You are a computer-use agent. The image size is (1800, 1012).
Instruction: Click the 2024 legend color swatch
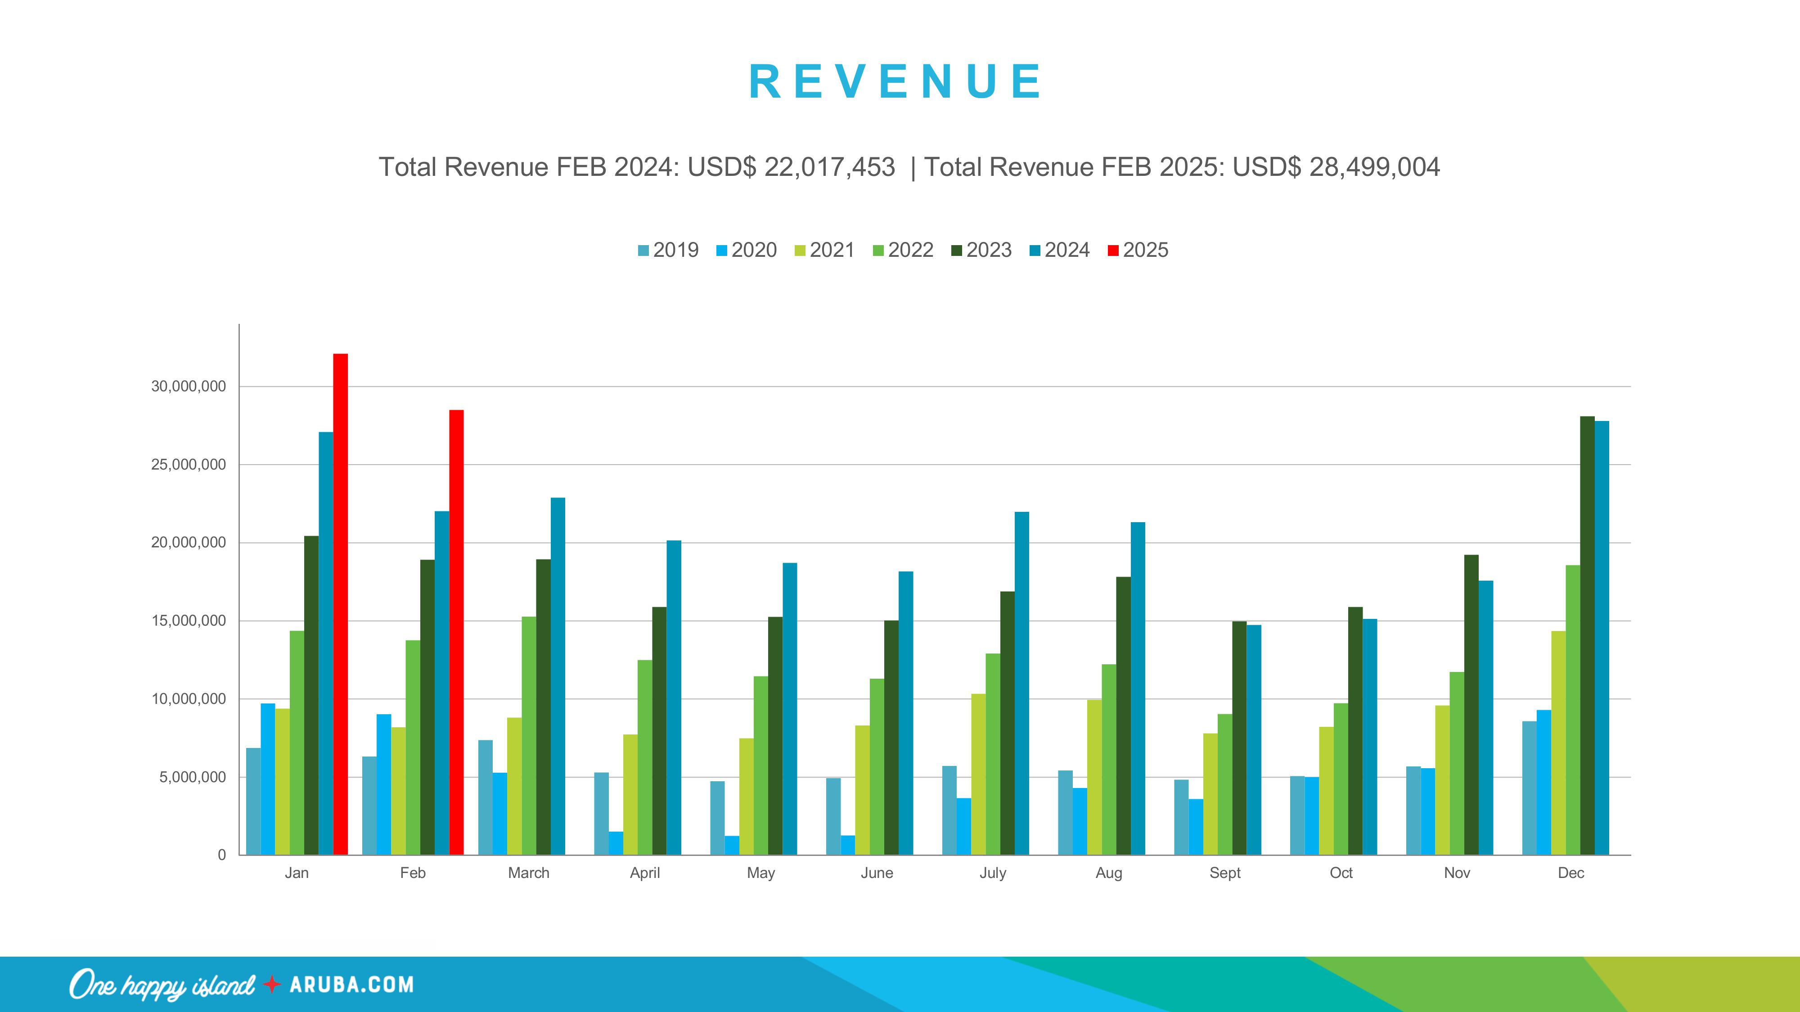click(x=1035, y=251)
